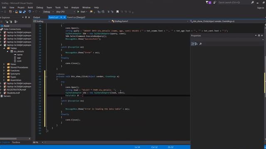Expand the Views folder
266x149 pixels.
point(4,65)
